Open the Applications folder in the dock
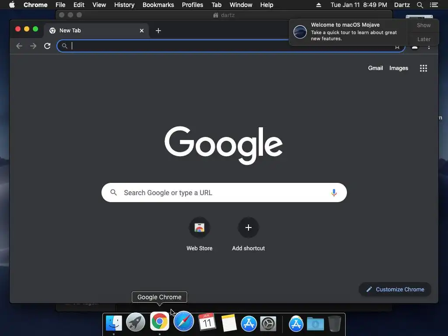The image size is (448, 336). [296, 324]
